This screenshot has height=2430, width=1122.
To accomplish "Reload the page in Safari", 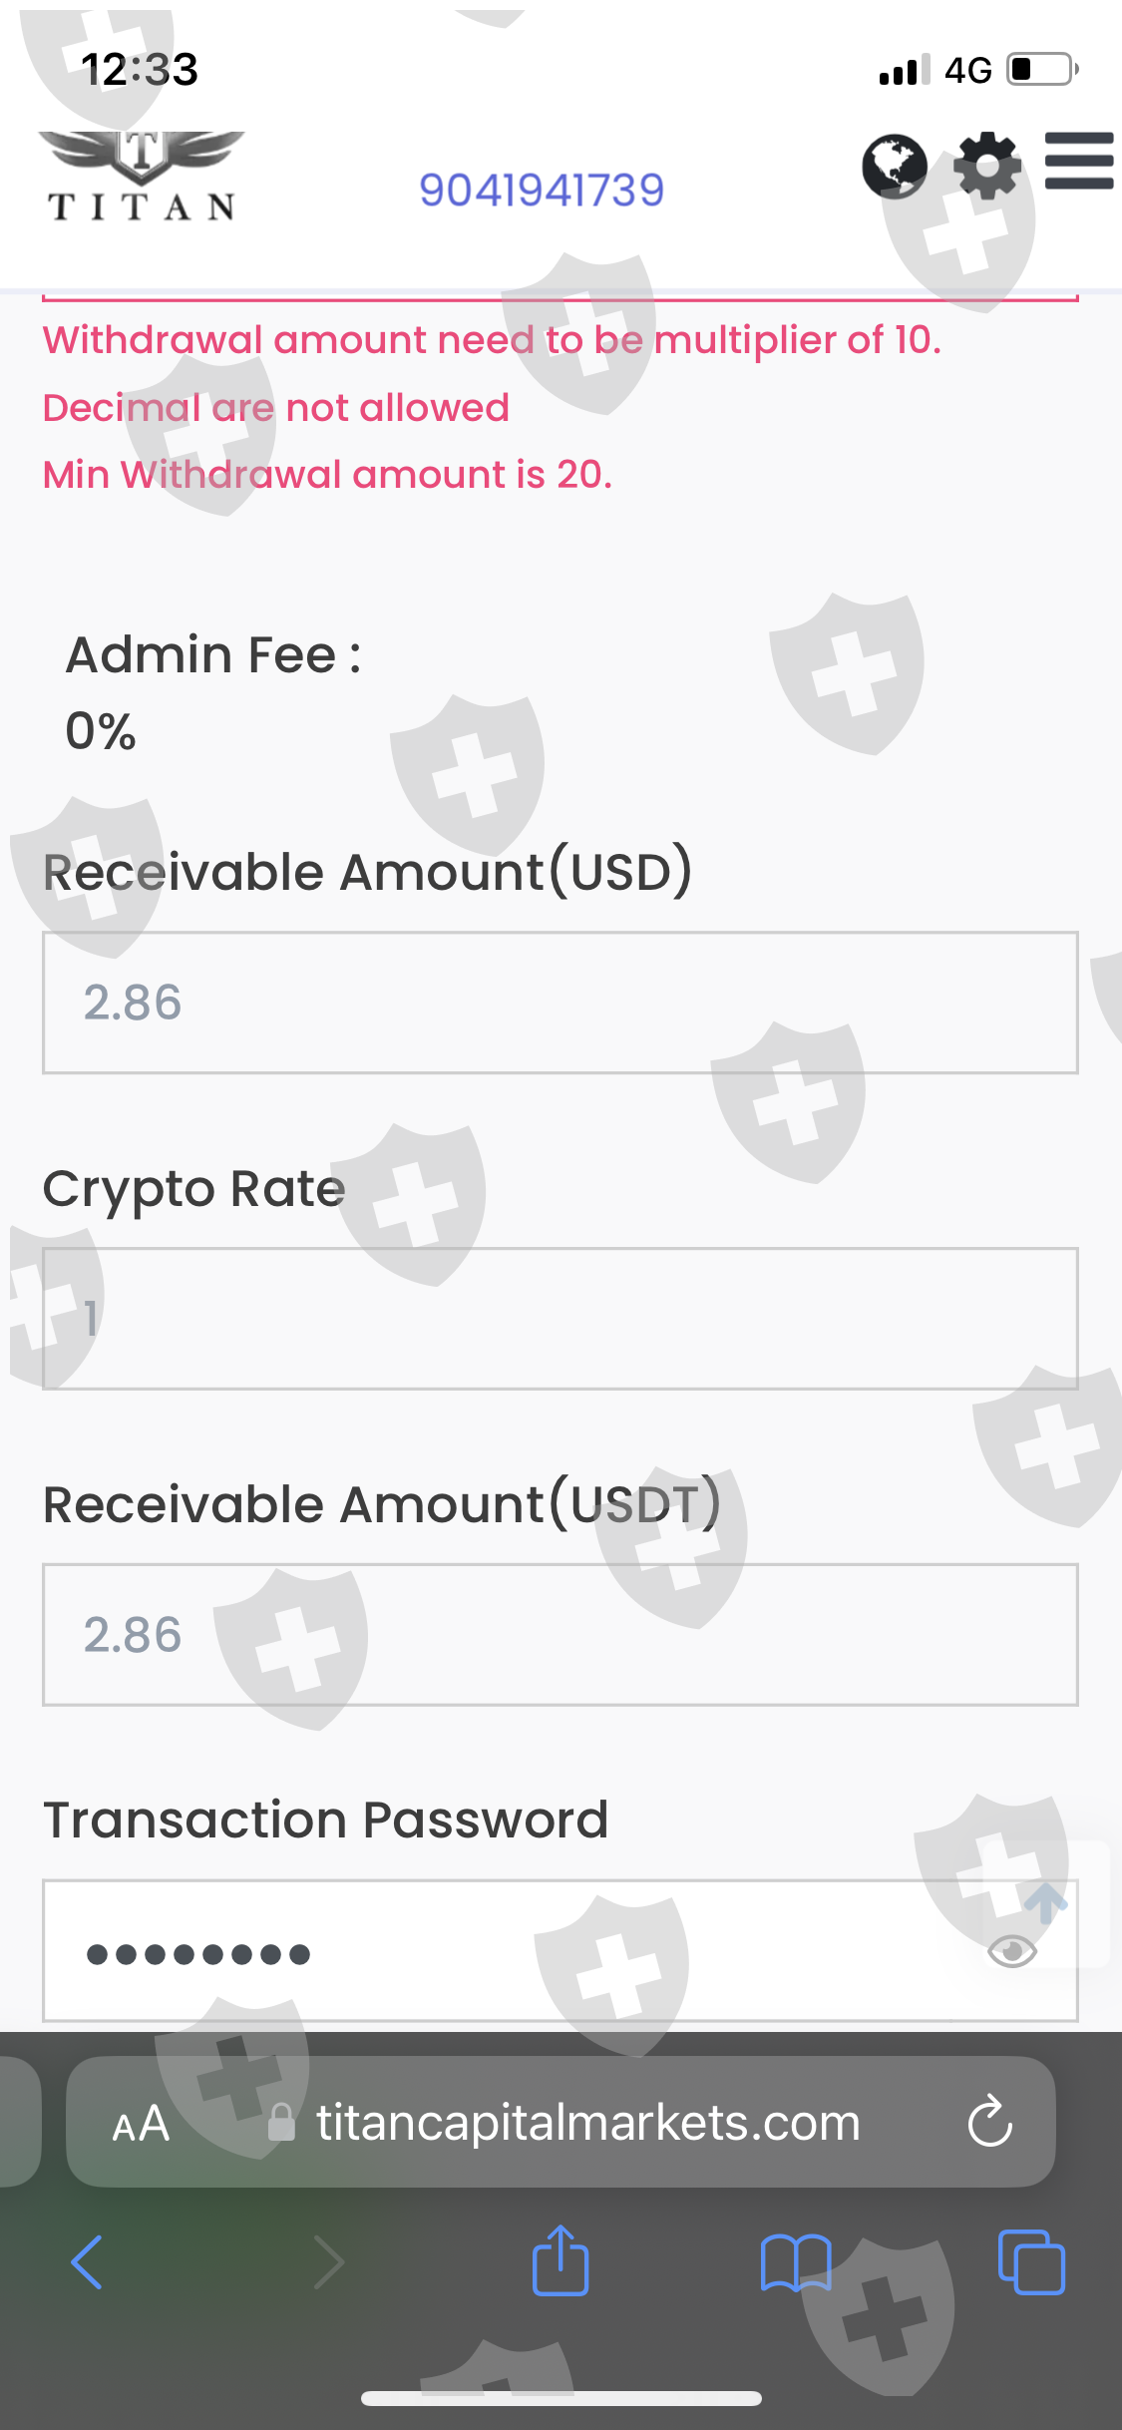I will click(989, 2122).
